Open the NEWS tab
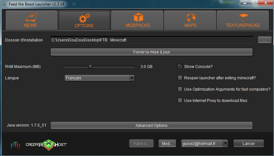274x156 pixels. 31,20
